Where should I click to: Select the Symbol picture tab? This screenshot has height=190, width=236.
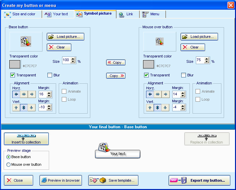click(x=95, y=14)
